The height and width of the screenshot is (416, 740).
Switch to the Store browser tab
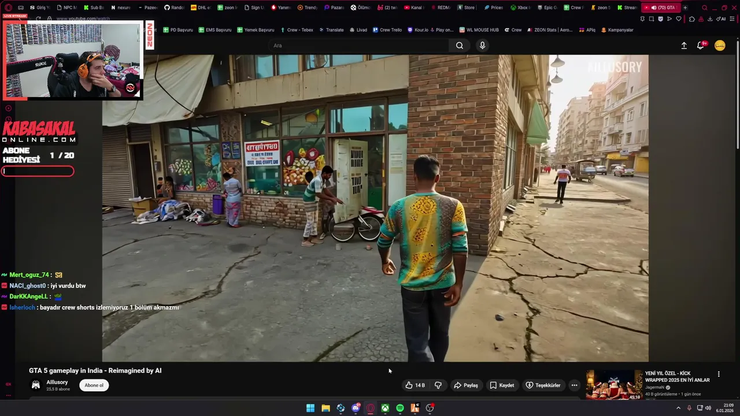click(466, 8)
